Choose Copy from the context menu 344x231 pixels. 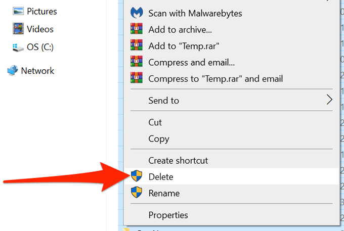[158, 138]
